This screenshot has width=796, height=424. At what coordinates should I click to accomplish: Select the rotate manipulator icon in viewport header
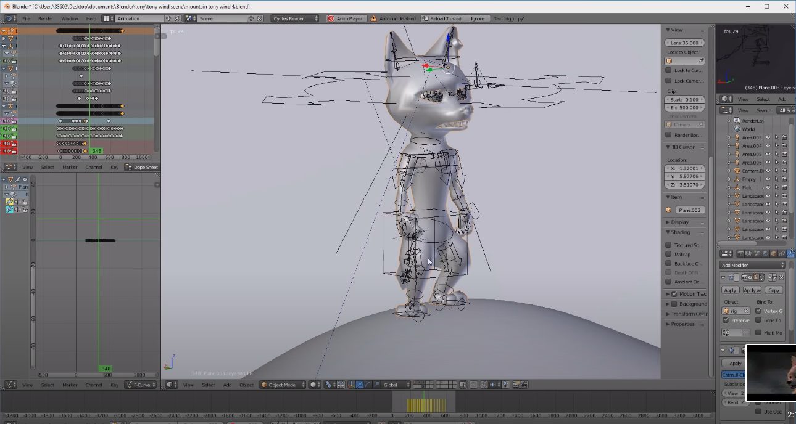coord(368,385)
